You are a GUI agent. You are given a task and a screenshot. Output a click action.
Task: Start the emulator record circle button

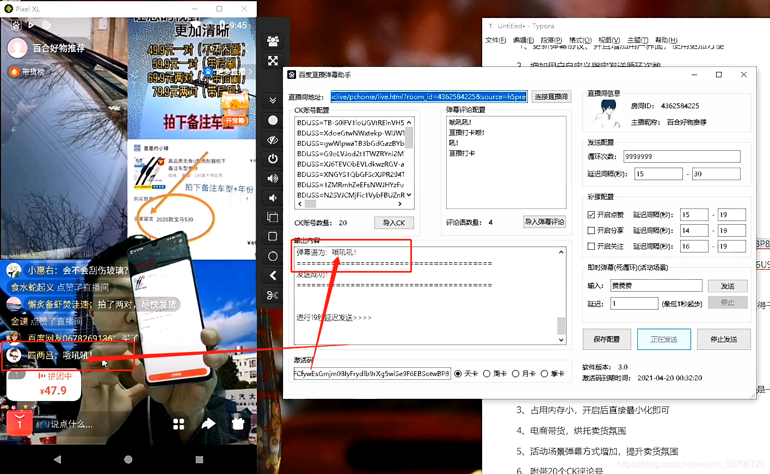pyautogui.click(x=273, y=120)
